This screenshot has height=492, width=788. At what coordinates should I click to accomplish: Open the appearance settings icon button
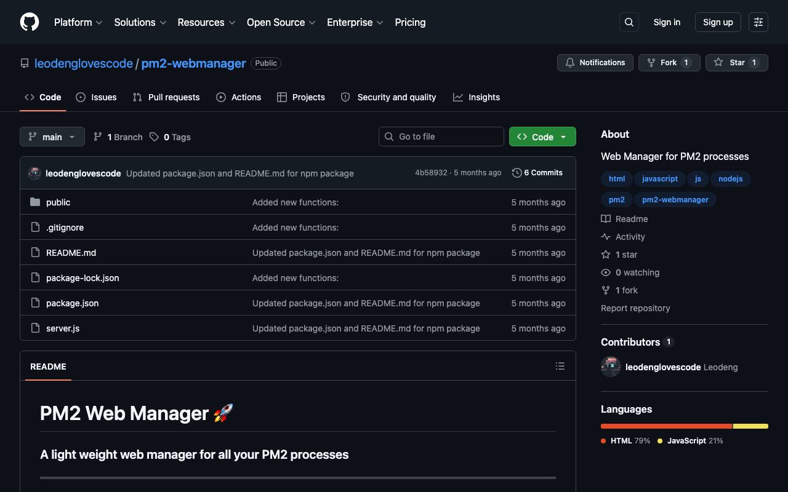point(758,22)
